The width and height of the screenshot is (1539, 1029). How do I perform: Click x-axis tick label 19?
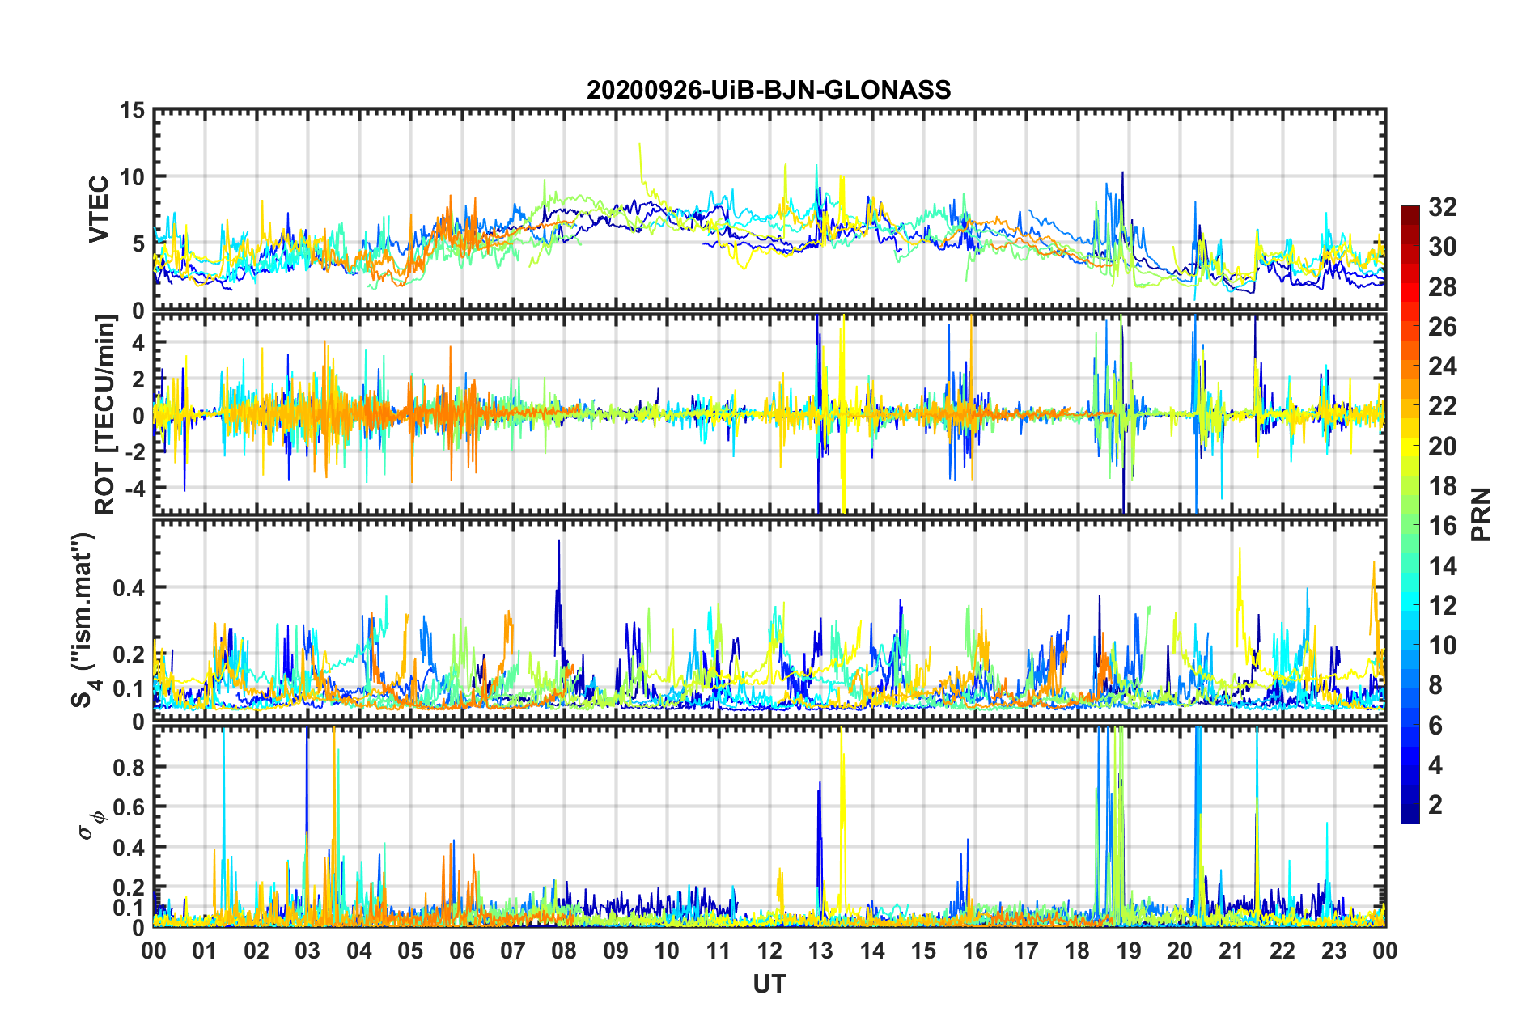pos(1129,951)
